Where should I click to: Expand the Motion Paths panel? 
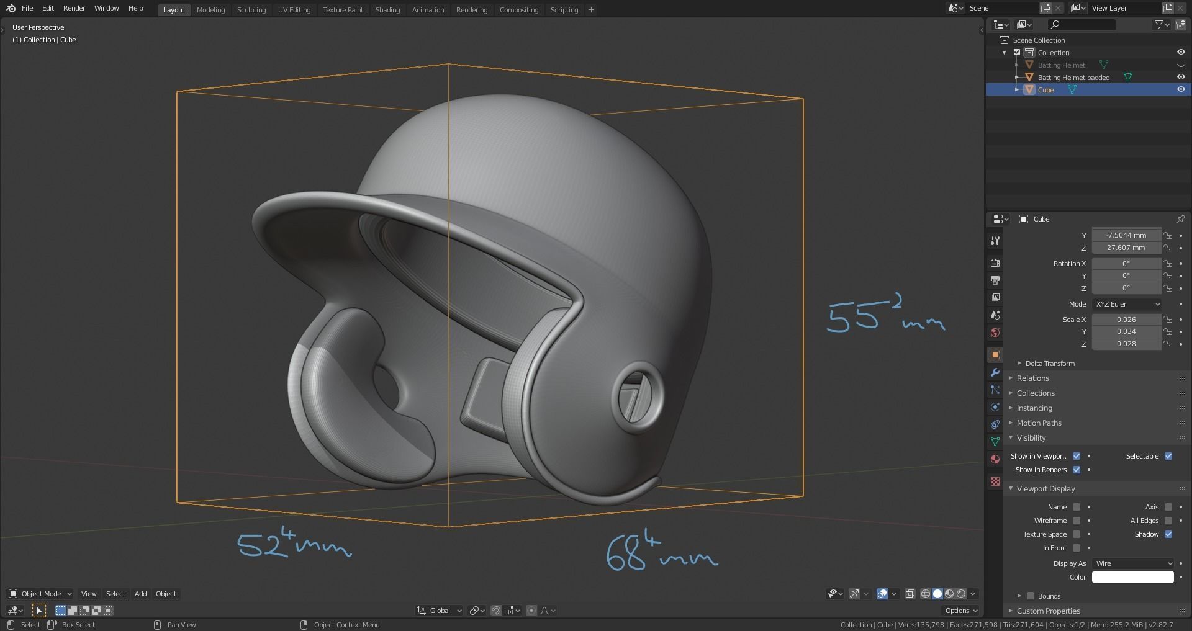pos(1039,423)
